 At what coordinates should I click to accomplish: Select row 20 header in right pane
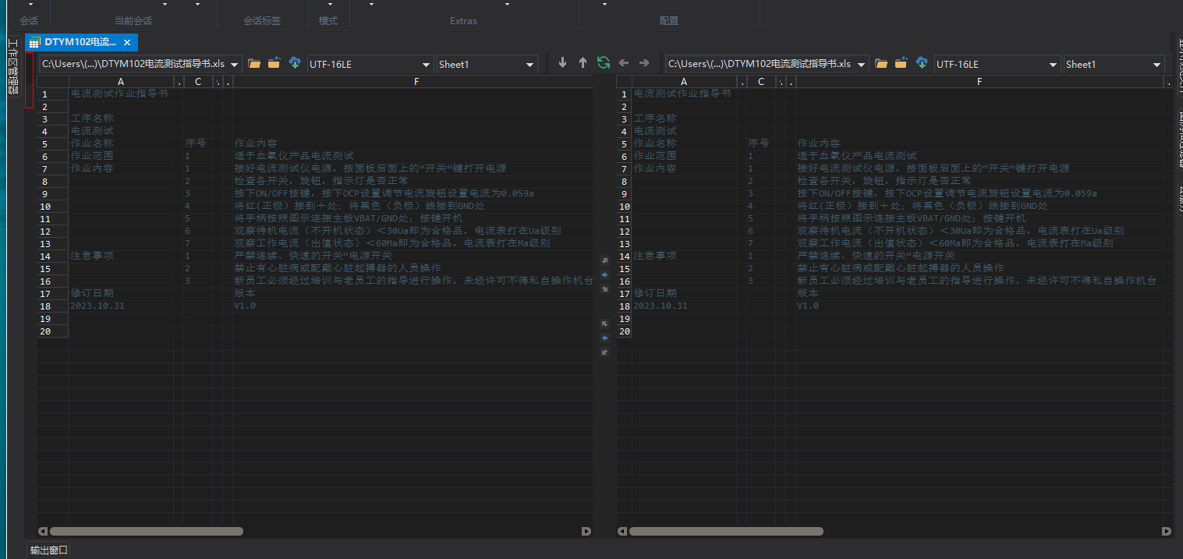click(x=624, y=331)
